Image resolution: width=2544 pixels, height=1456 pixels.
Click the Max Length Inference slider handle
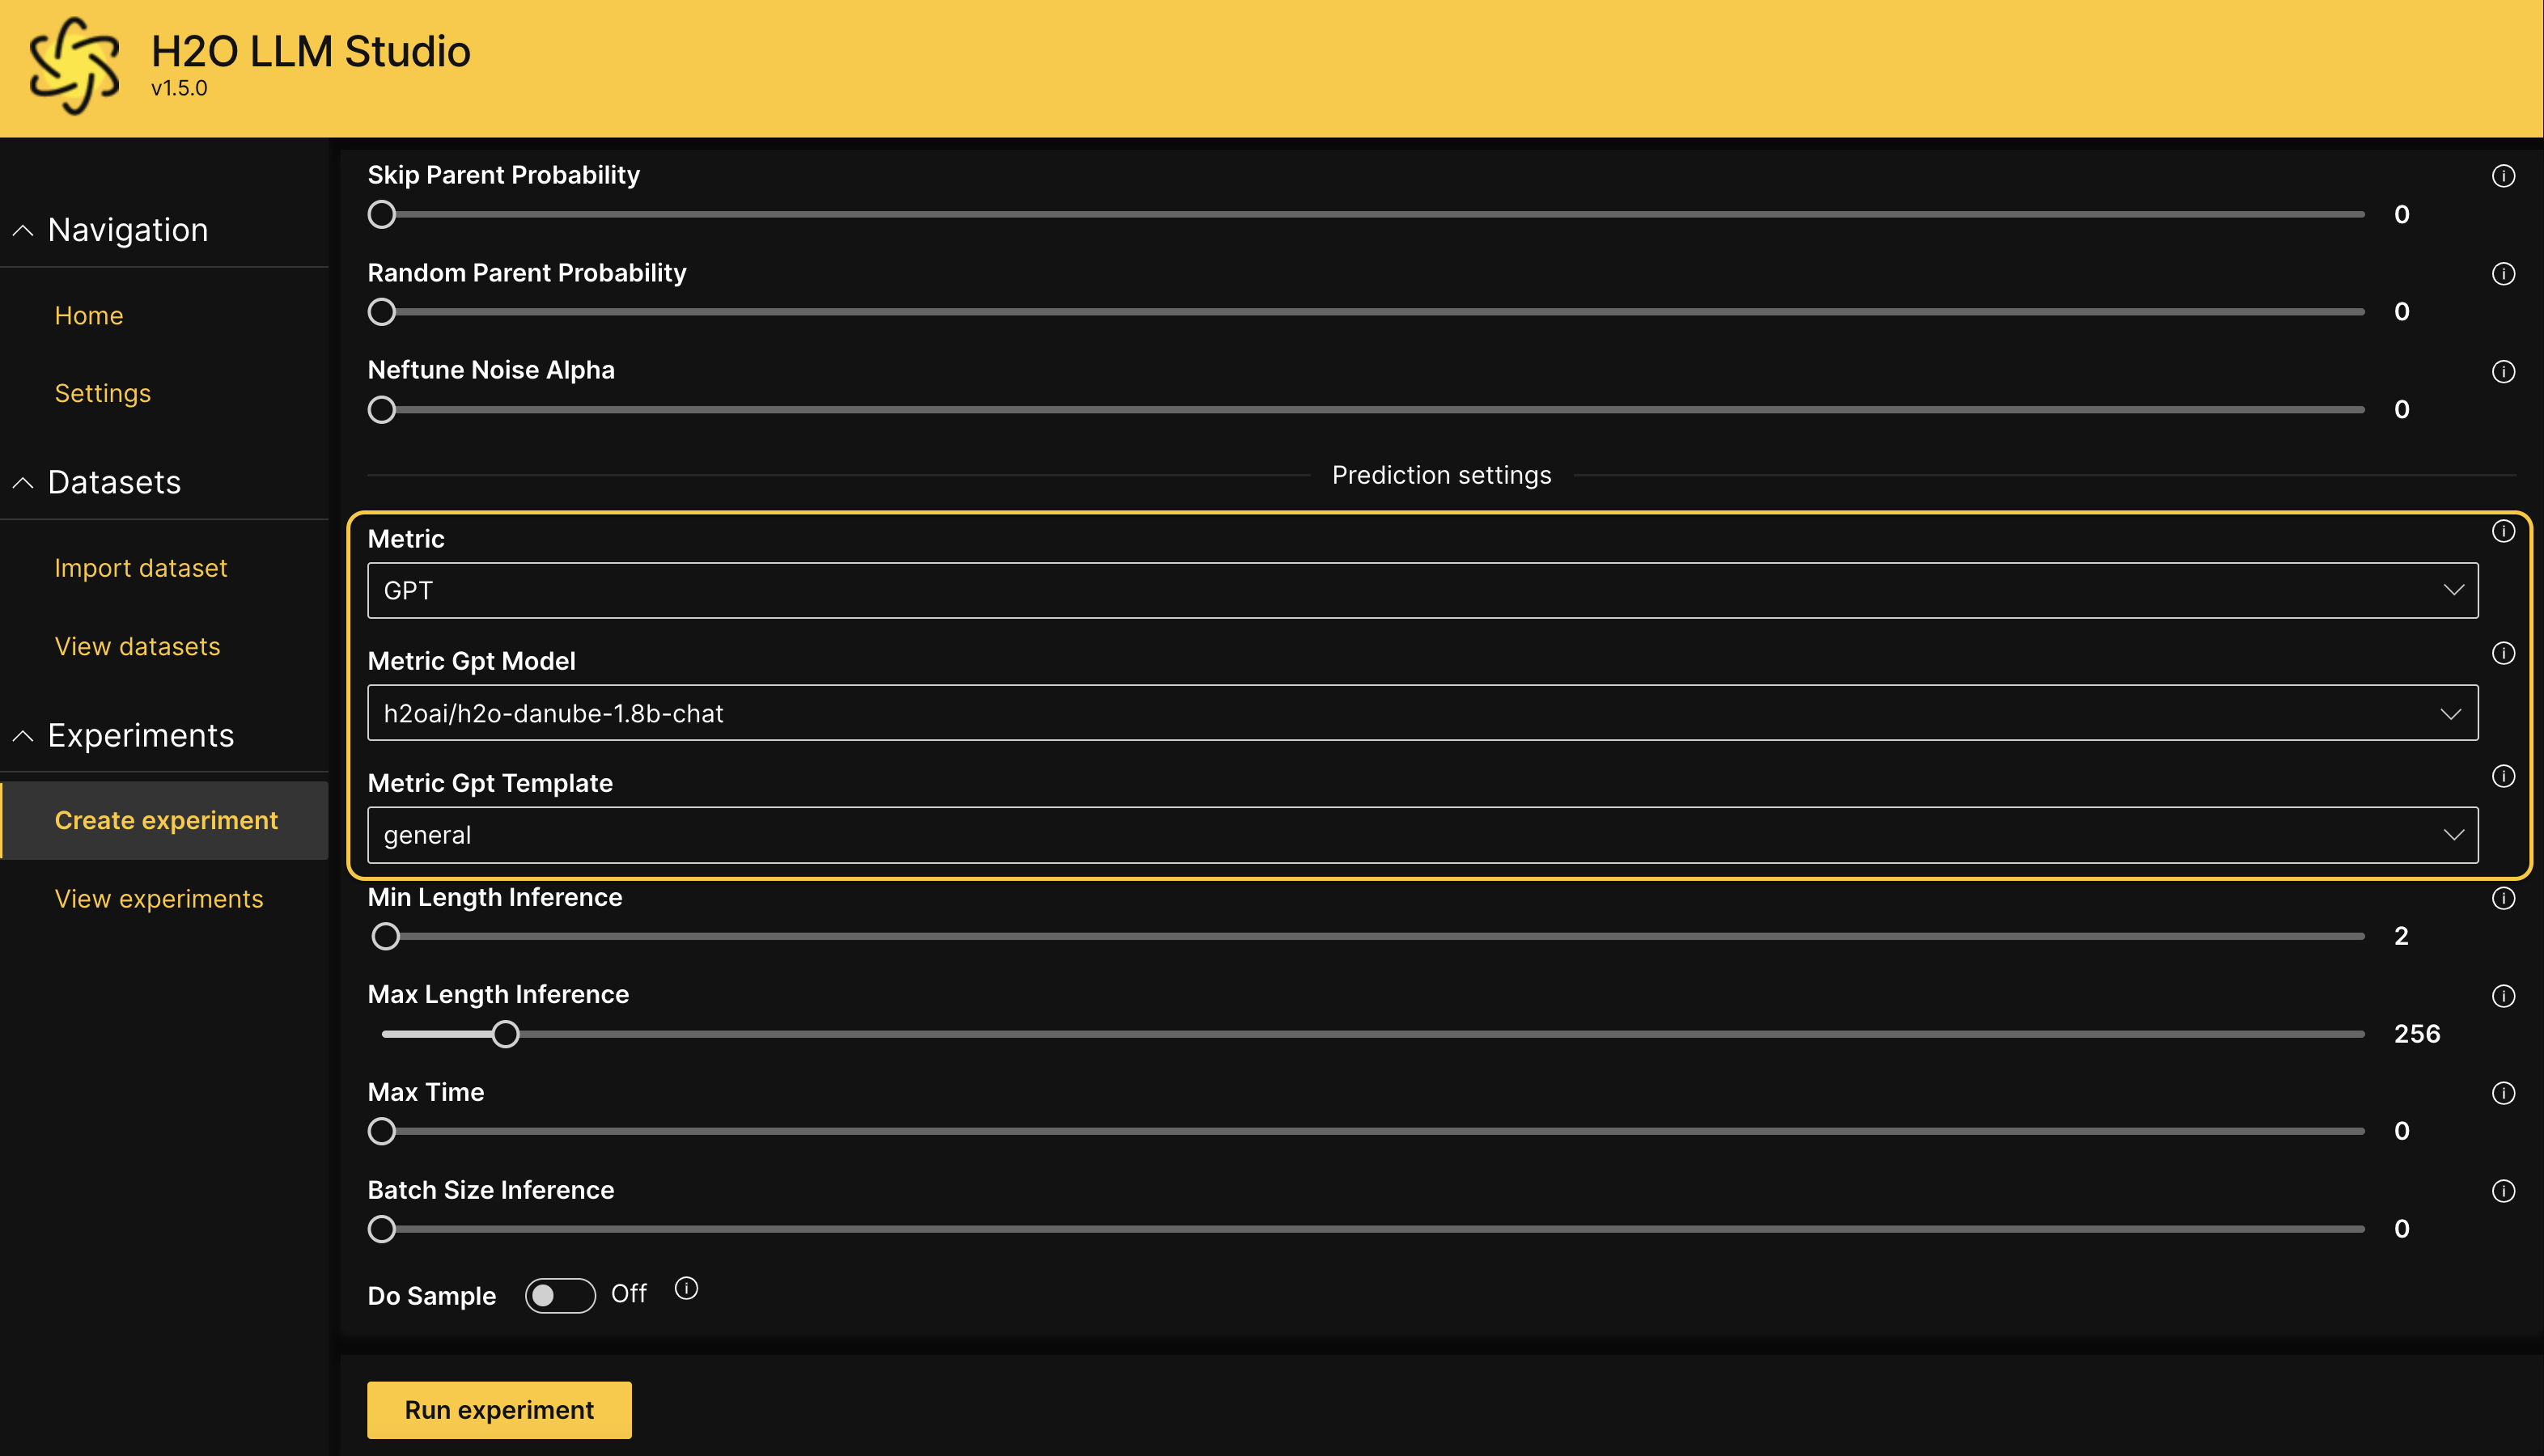(506, 1034)
